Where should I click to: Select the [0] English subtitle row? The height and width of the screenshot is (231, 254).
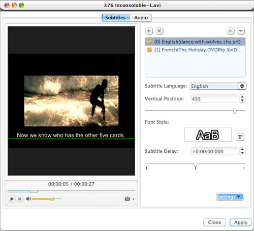pyautogui.click(x=195, y=42)
